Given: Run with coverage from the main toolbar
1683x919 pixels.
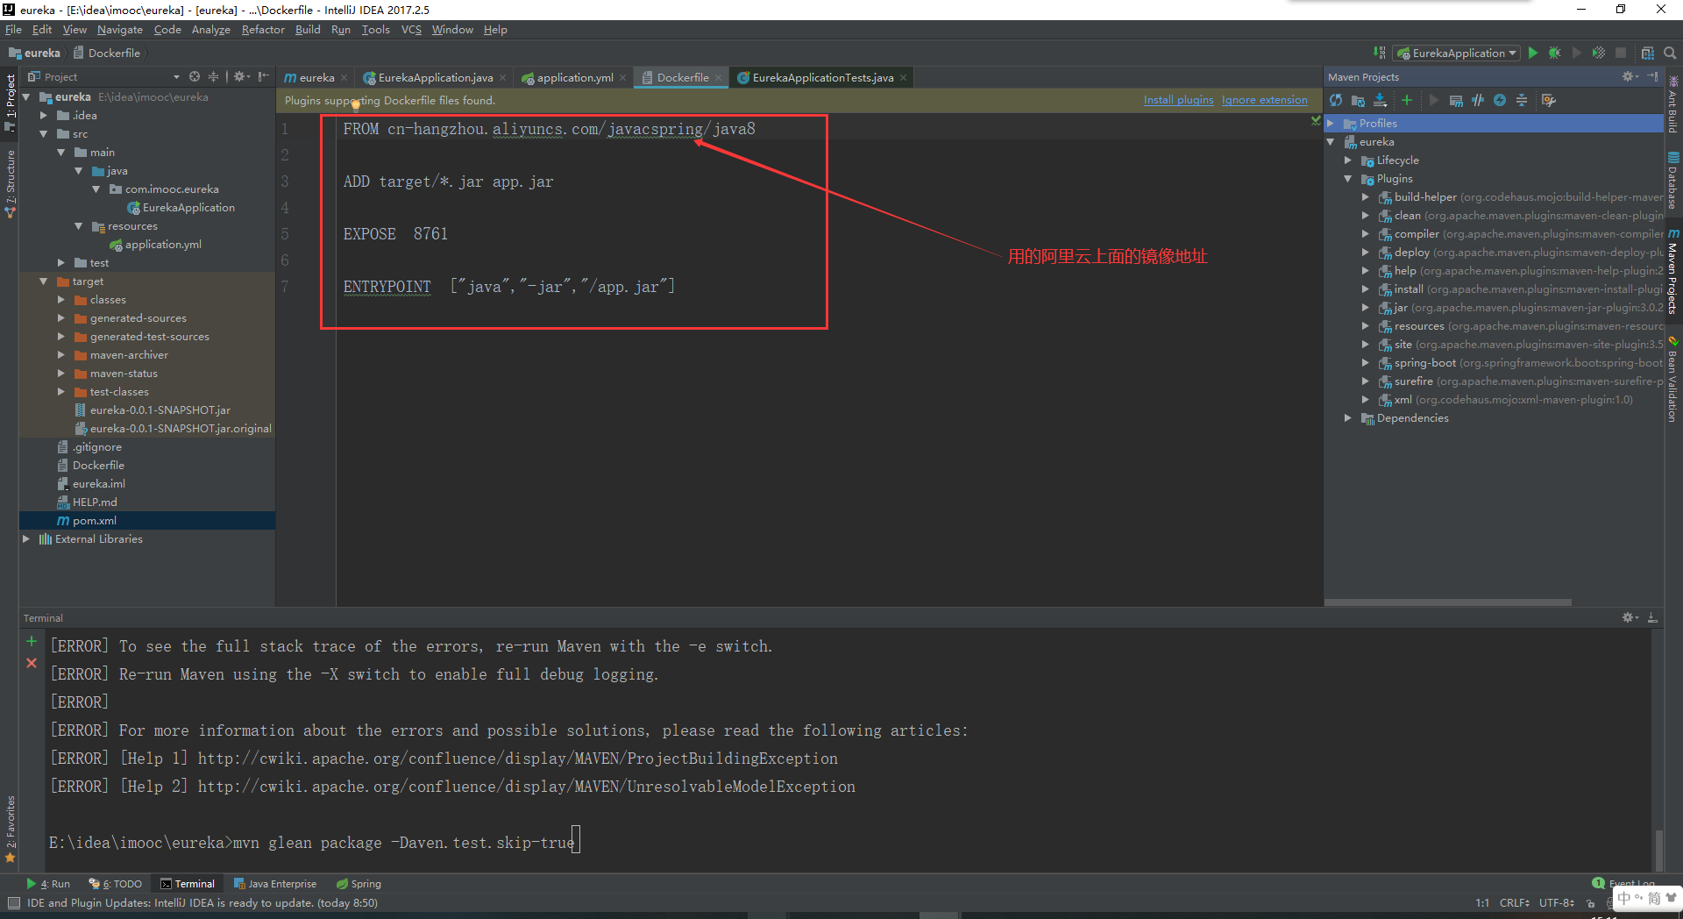Looking at the screenshot, I should tap(1599, 53).
